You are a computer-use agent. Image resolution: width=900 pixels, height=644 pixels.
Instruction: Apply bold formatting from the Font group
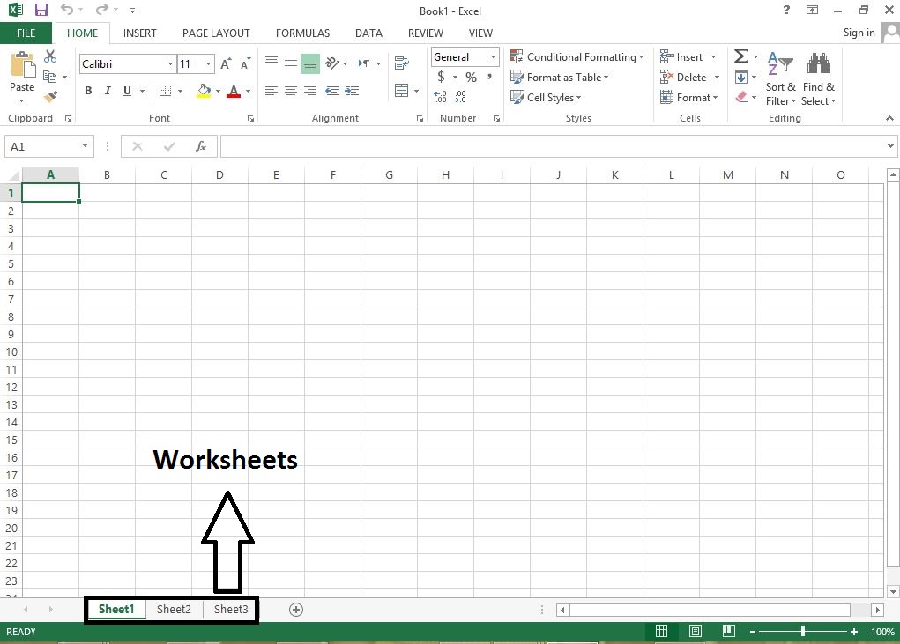87,91
